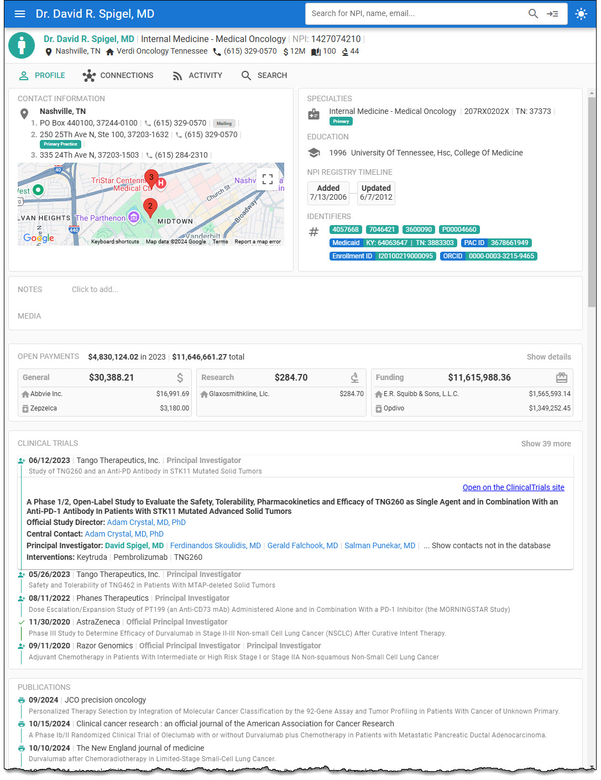The image size is (601, 780).
Task: Click the General payments dollar icon
Action: 180,378
